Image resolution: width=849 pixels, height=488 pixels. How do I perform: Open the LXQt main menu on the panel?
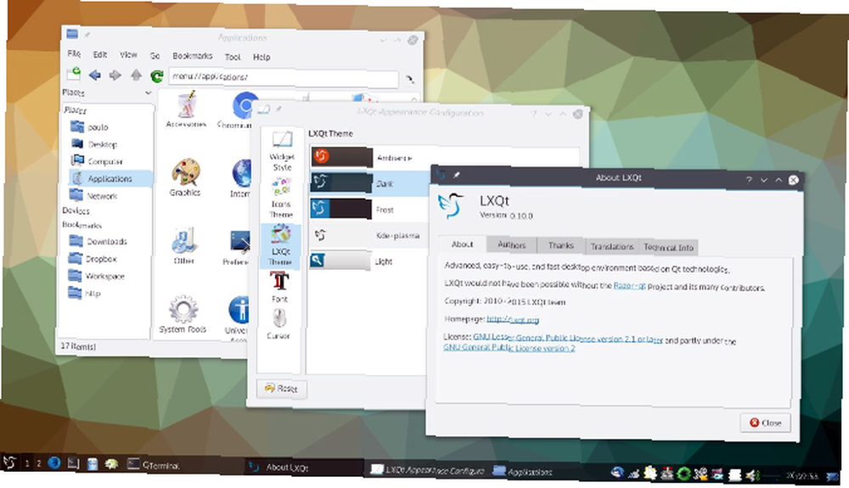click(9, 462)
